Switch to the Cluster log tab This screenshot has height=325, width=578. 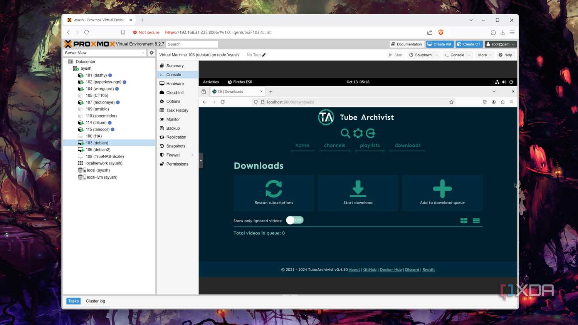(x=95, y=301)
